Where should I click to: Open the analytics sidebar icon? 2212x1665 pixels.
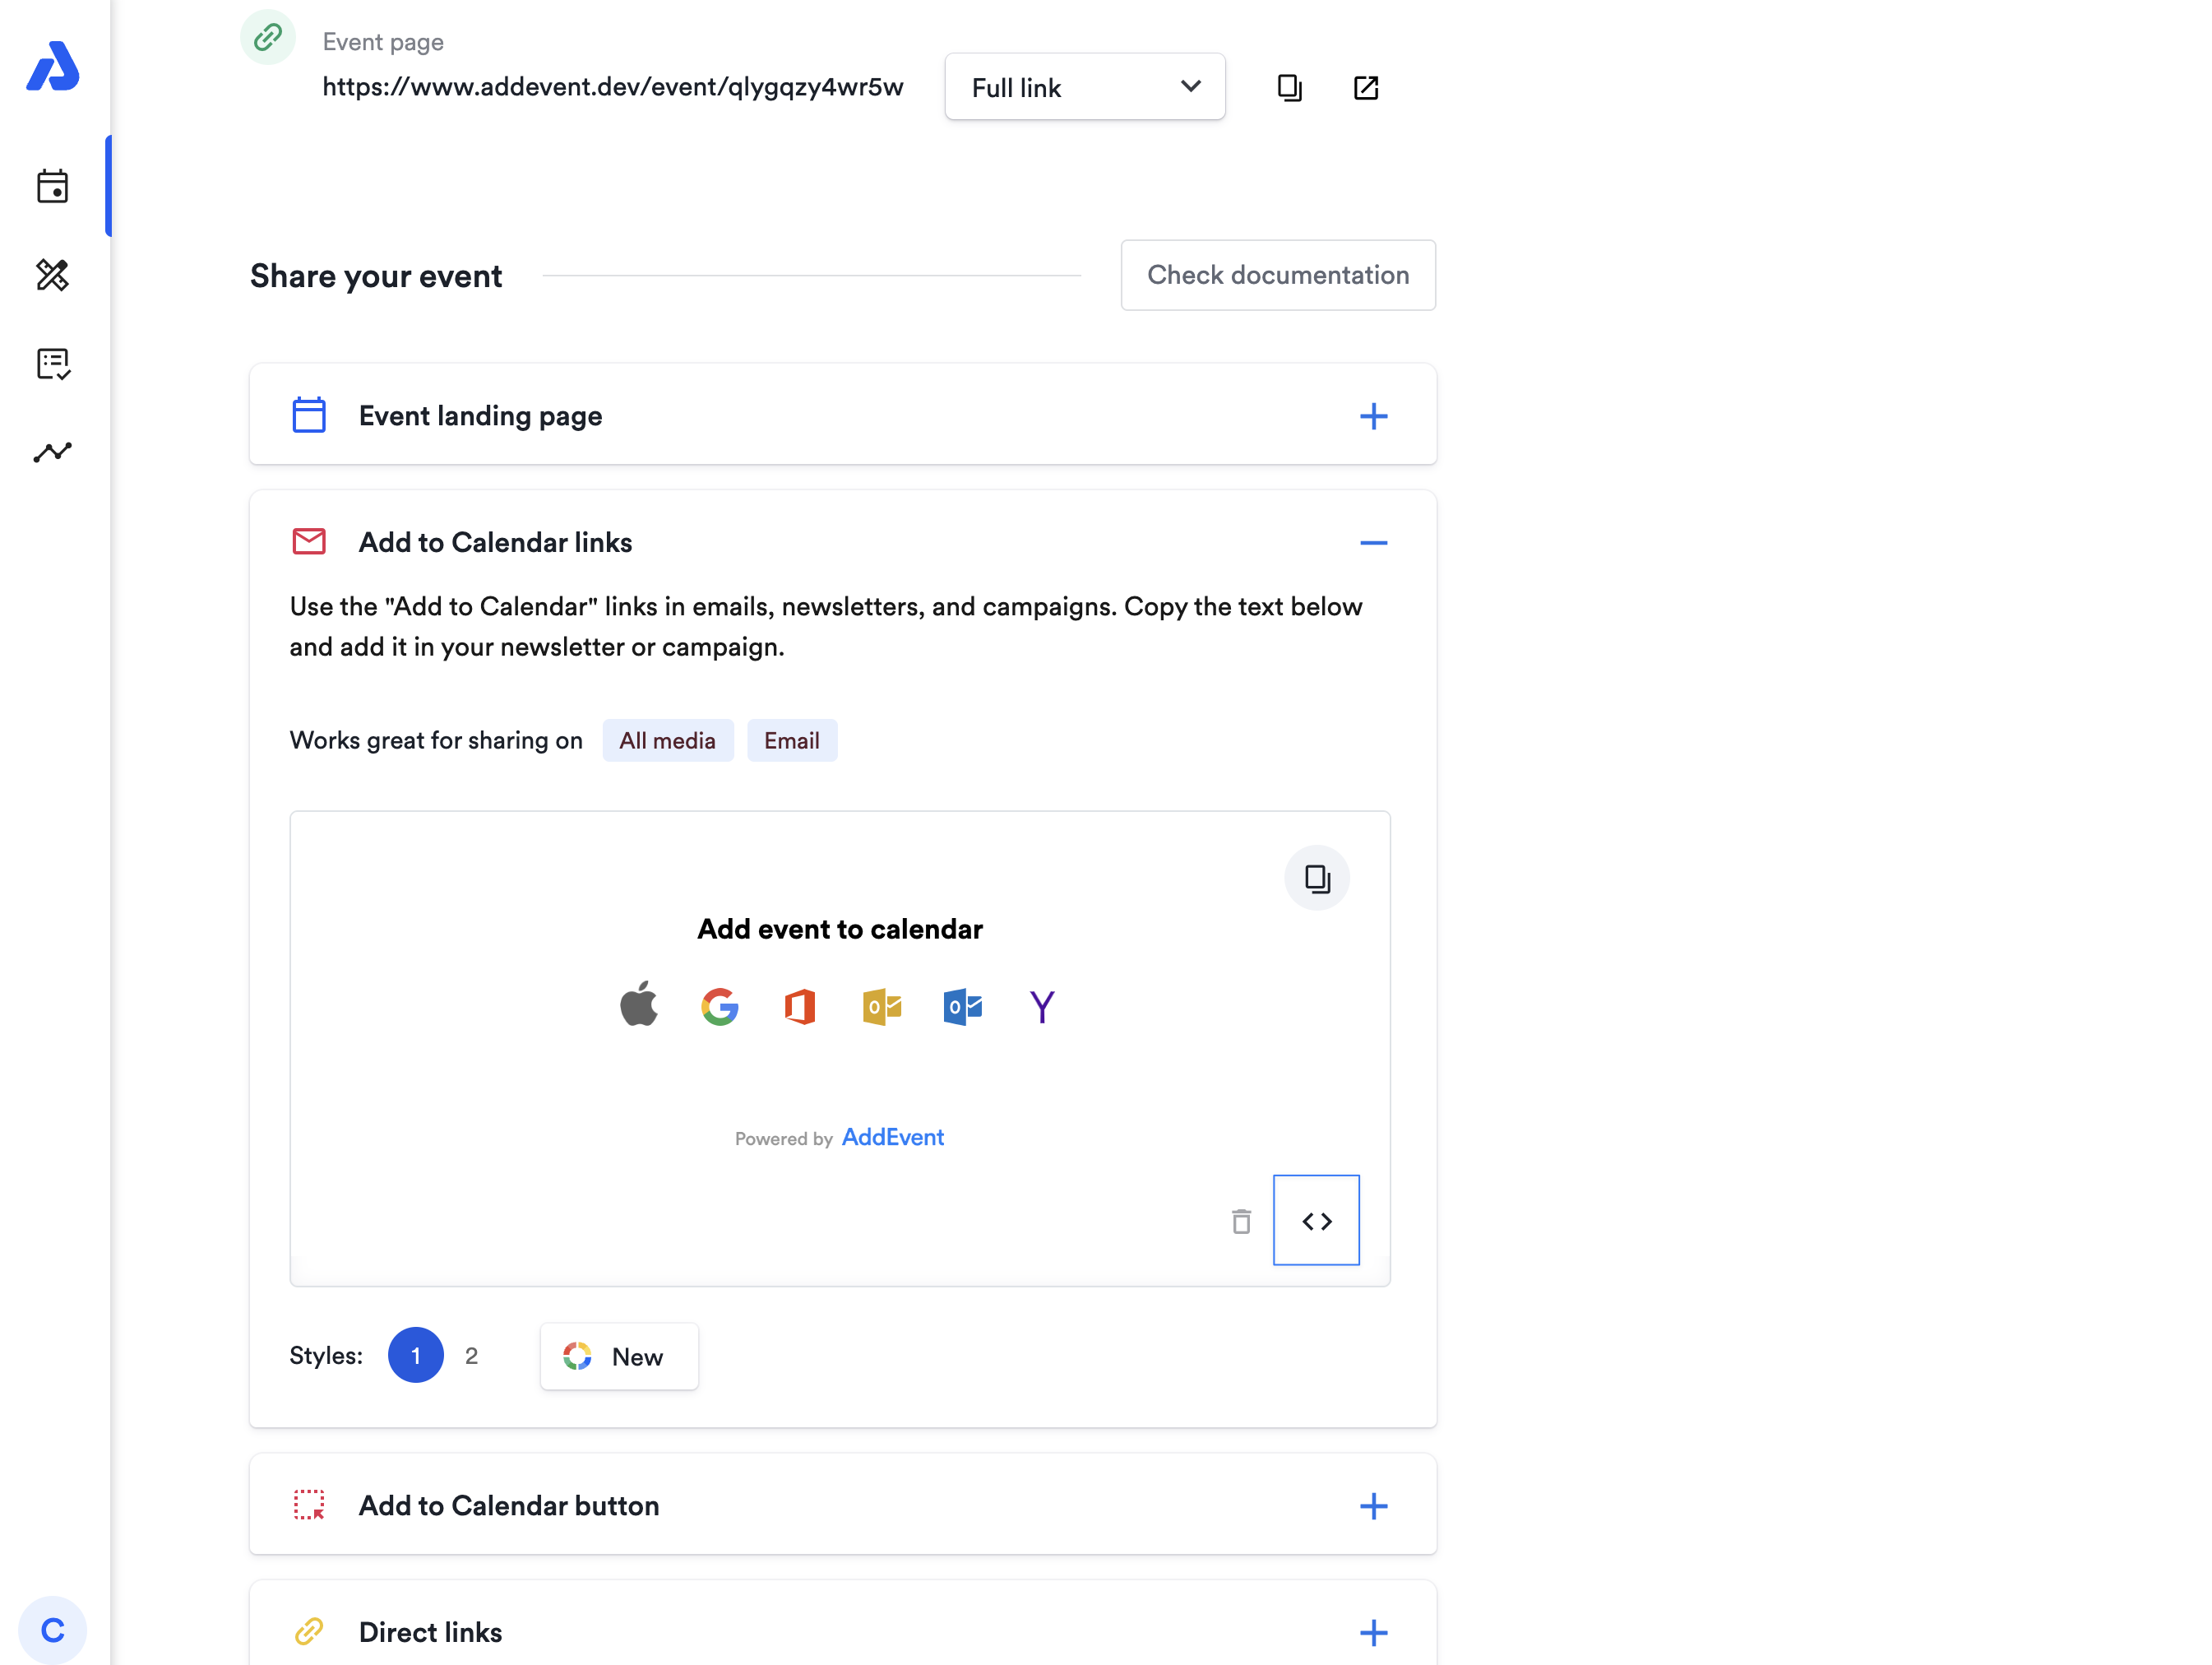[x=52, y=452]
